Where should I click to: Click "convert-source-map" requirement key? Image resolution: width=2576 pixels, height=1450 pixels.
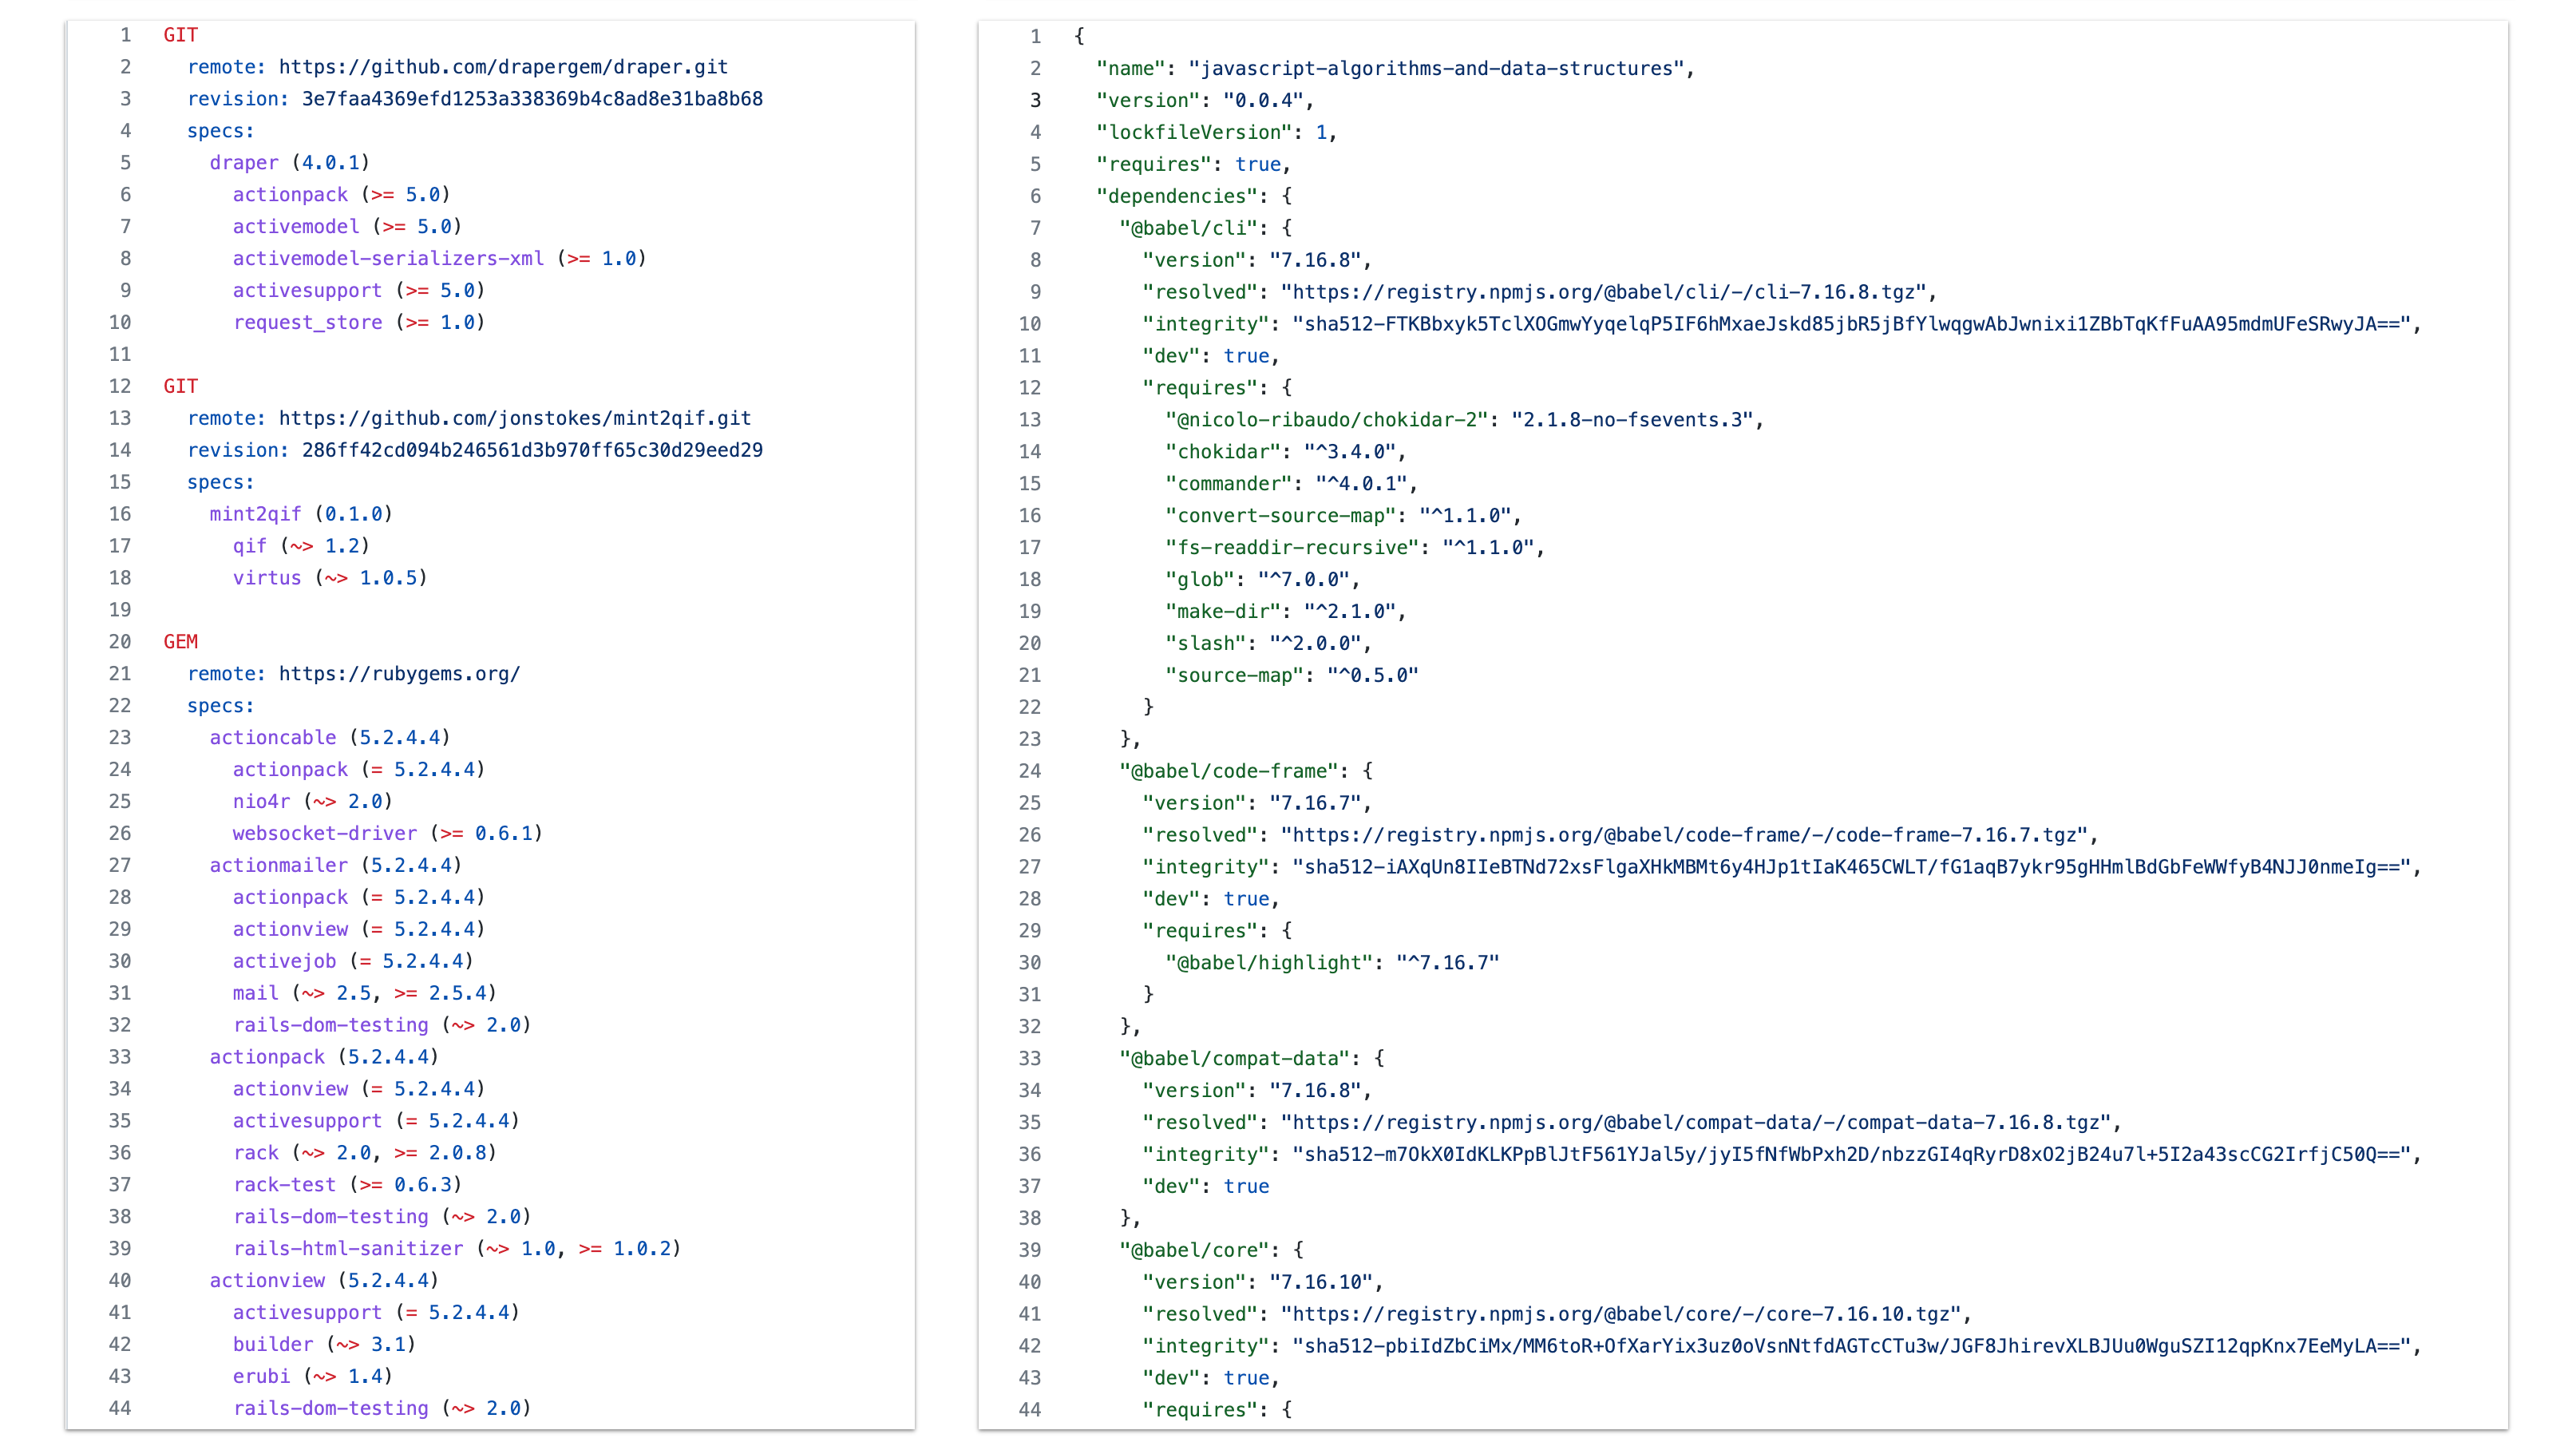(1281, 516)
